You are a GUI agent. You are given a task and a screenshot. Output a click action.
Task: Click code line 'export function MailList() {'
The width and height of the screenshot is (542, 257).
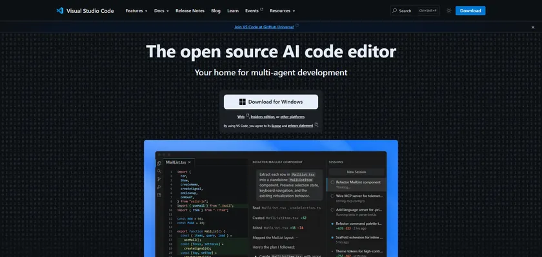[201, 231]
